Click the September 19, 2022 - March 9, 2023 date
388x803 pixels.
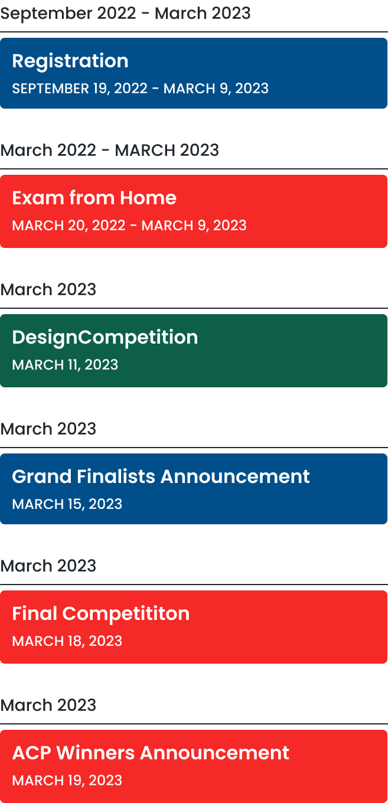tap(141, 89)
